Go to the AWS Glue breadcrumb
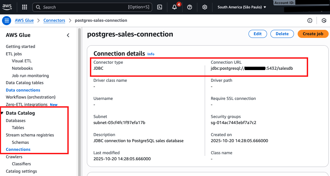Viewport: 330px width, 176px height. pos(24,20)
